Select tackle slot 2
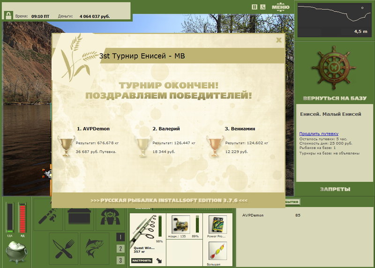This screenshot has height=268, width=375. [120, 249]
